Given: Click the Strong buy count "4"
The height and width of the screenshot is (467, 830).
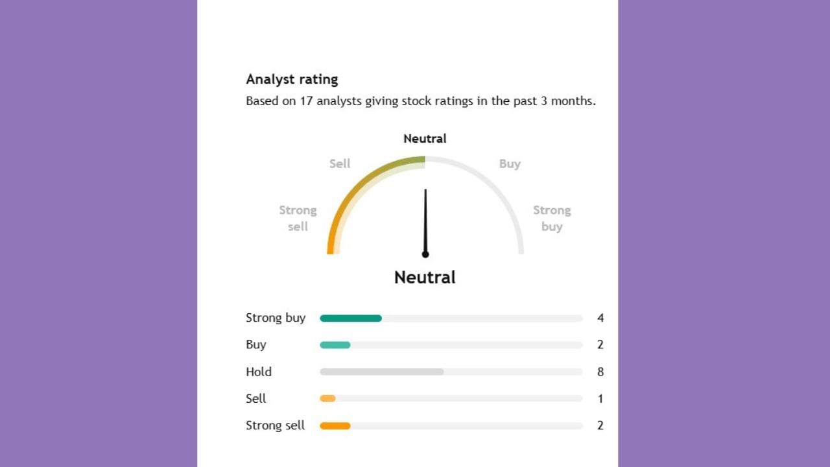Looking at the screenshot, I should 600,318.
